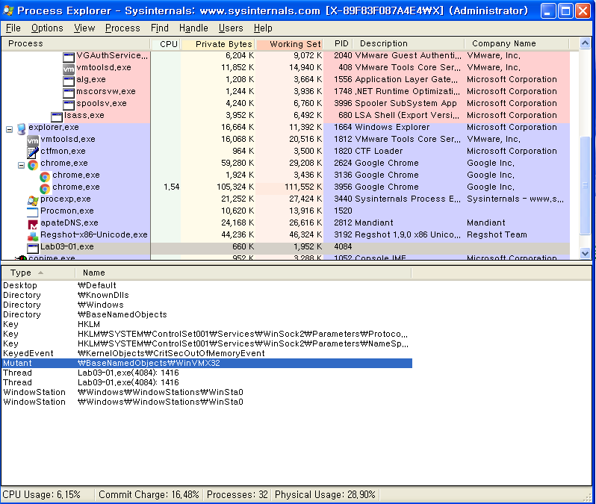The image size is (596, 504).
Task: Click the alg.exe process icon
Action: tap(69, 81)
